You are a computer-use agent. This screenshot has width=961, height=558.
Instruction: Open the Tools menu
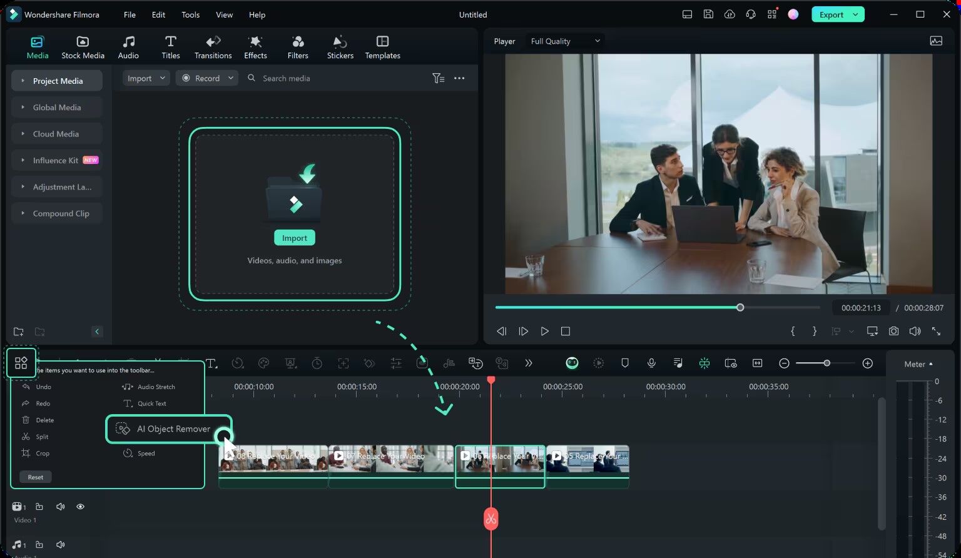190,14
